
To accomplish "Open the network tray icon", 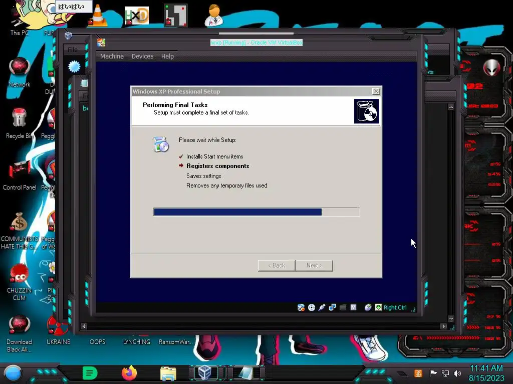I will 445,373.
